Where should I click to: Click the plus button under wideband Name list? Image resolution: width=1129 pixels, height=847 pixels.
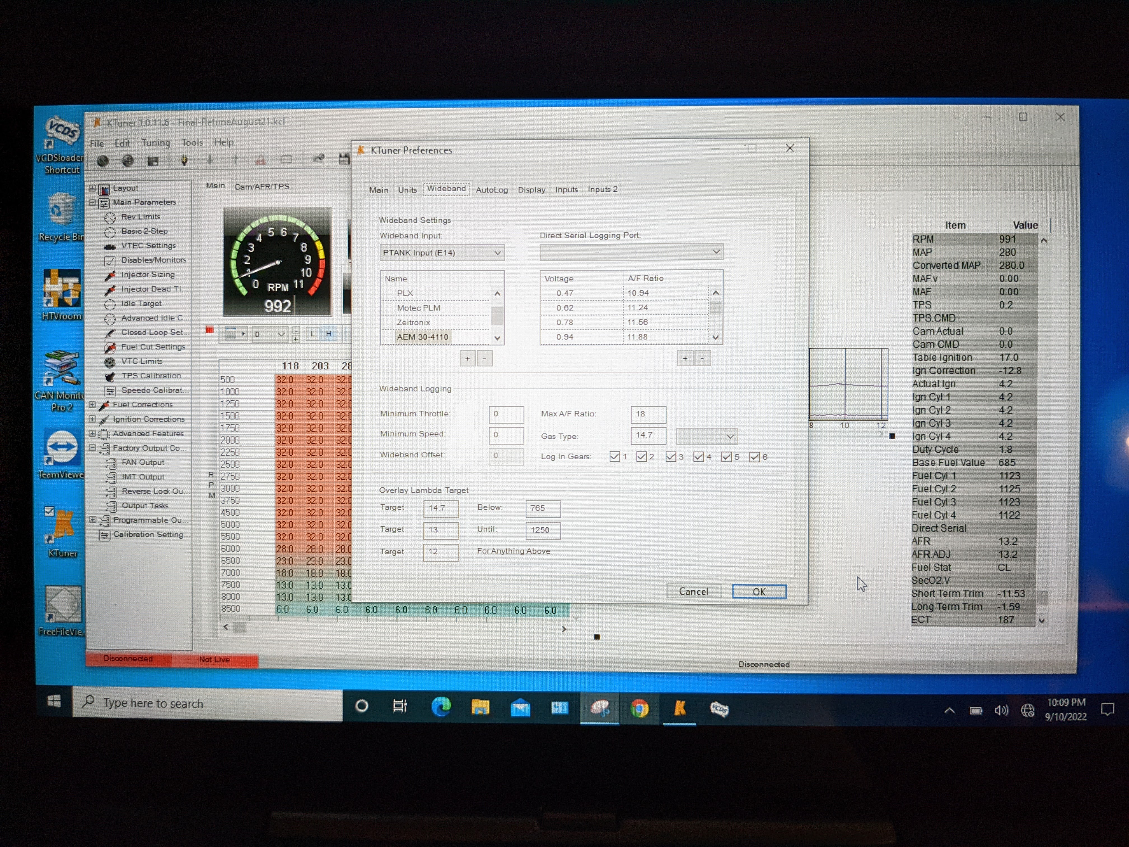(468, 359)
